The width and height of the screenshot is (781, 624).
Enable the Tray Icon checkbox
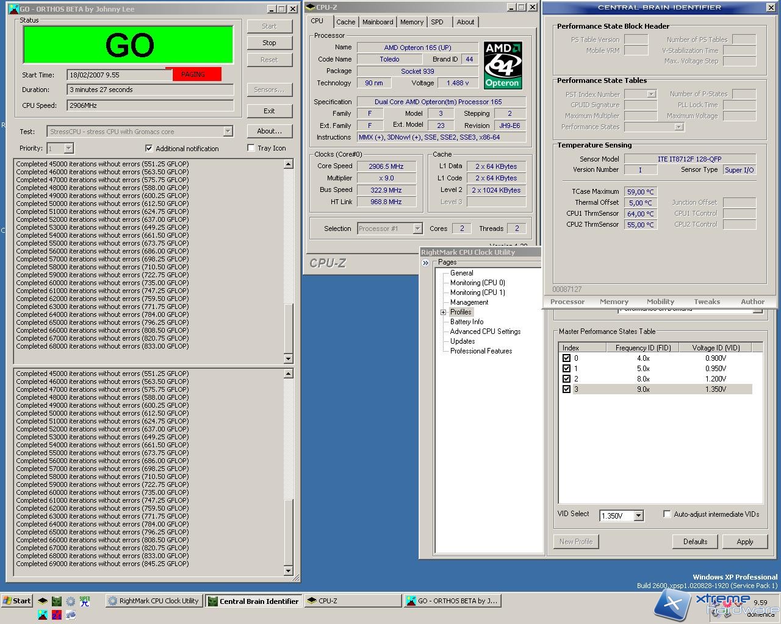click(x=251, y=147)
